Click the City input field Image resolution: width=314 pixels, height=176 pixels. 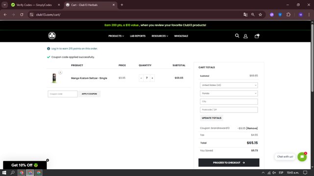[x=229, y=102]
